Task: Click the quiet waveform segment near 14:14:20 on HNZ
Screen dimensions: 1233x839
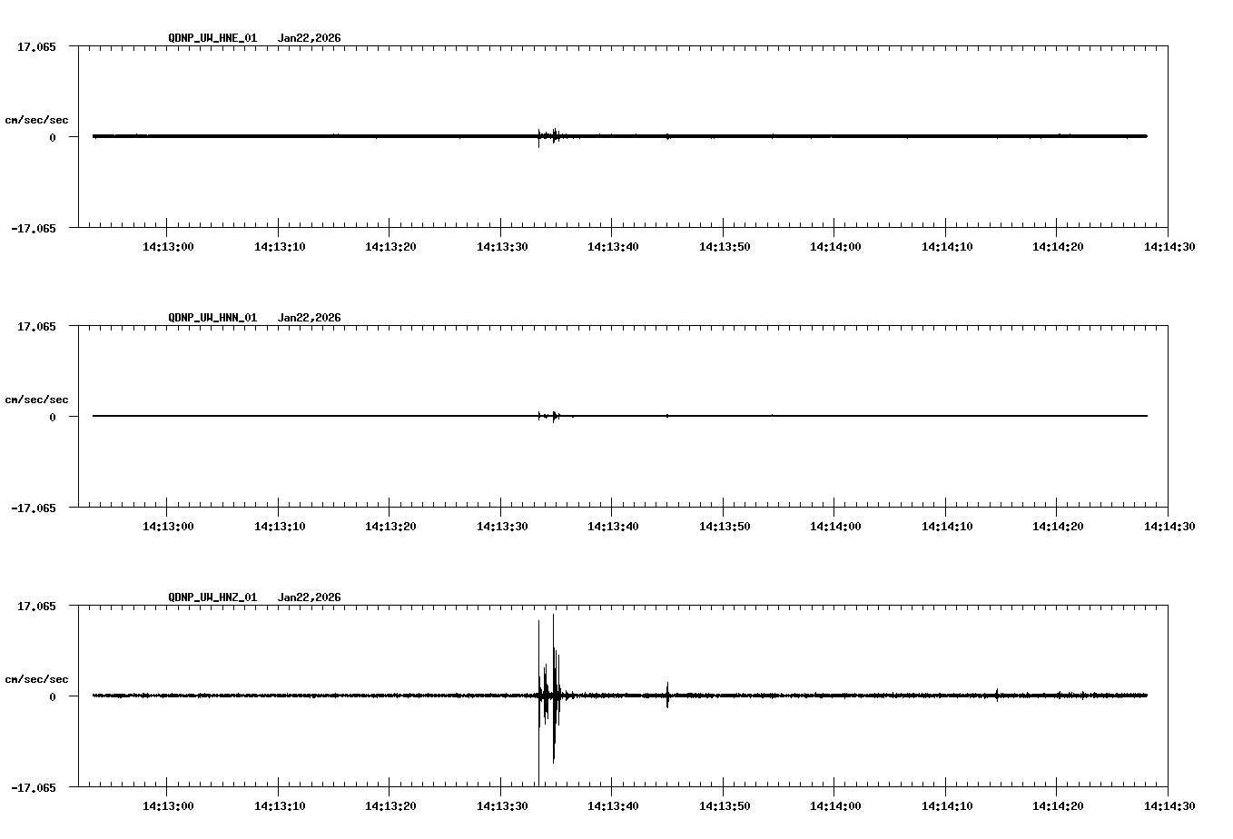Action: pyautogui.click(x=1058, y=696)
